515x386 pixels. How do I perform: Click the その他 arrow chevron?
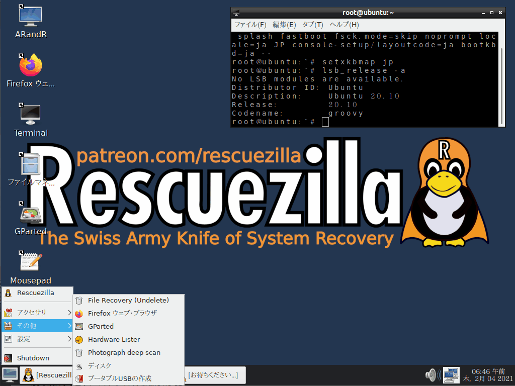click(x=69, y=326)
